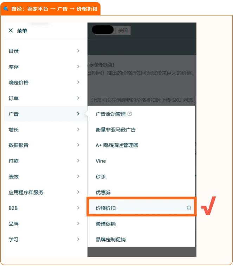Click arrow icon beside 付款
Image resolution: width=233 pixels, height=266 pixels.
[x=78, y=160]
